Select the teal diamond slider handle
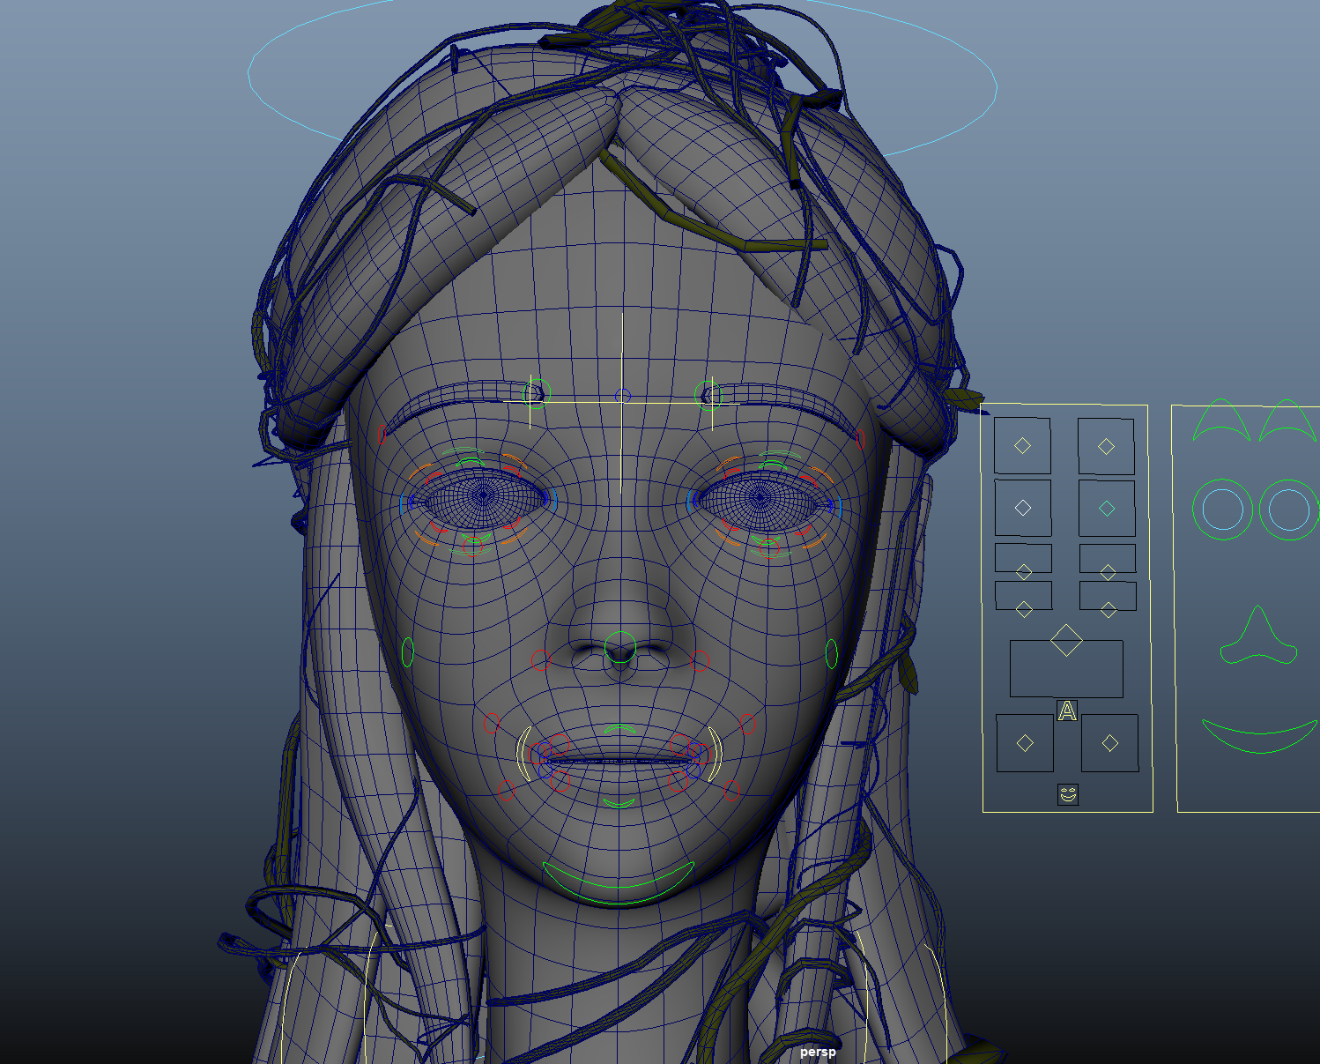 point(1107,508)
